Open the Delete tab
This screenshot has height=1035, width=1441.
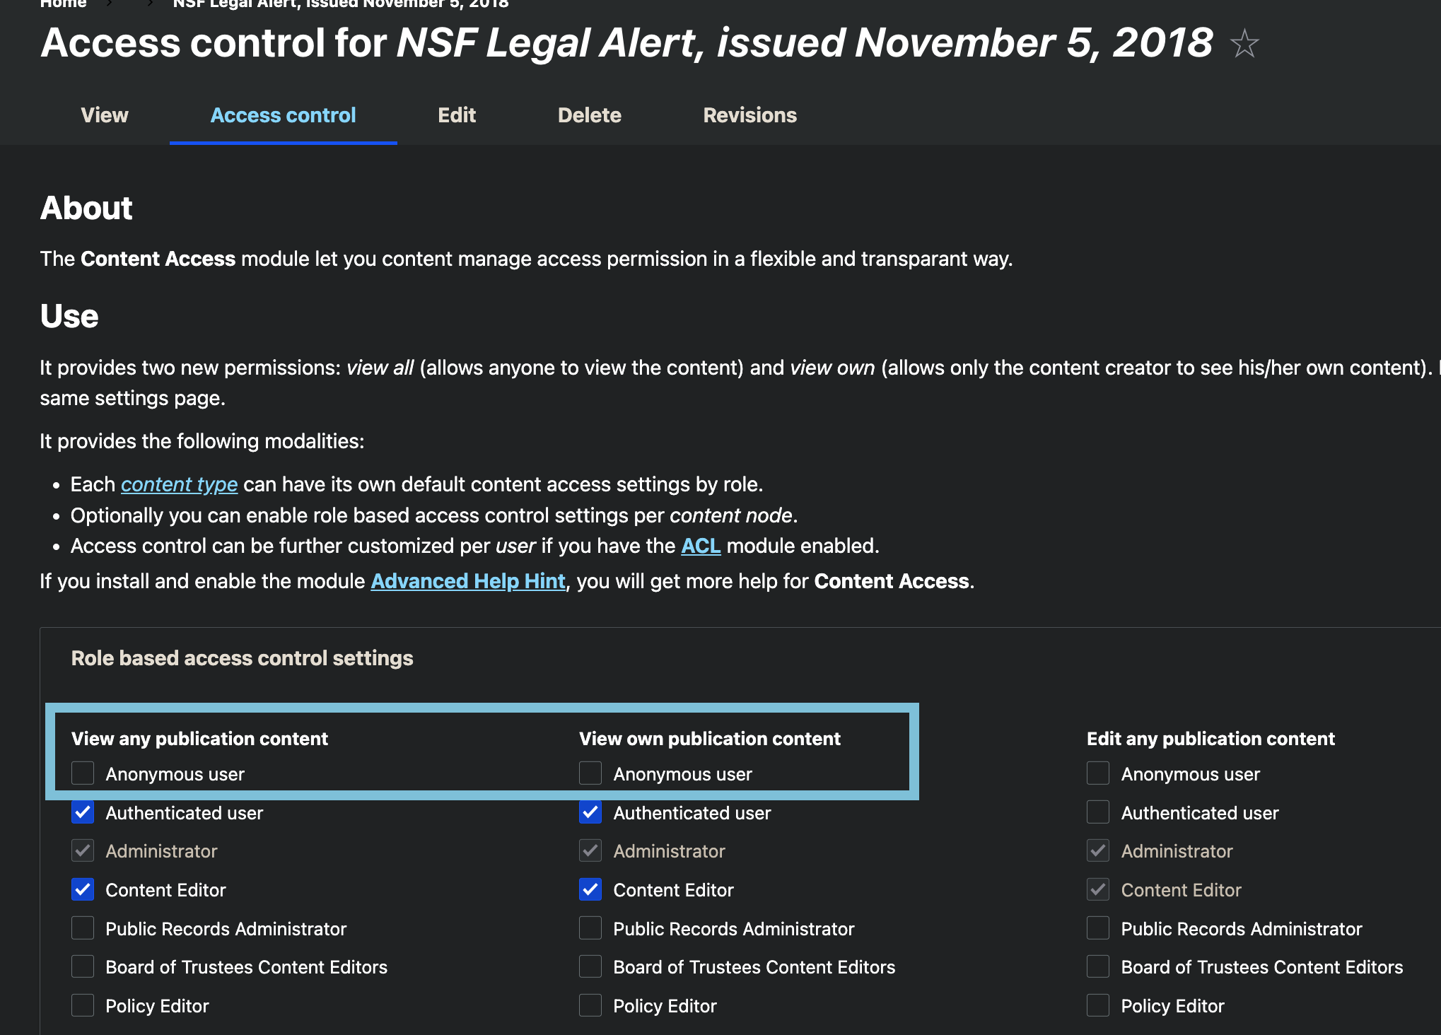pyautogui.click(x=590, y=115)
